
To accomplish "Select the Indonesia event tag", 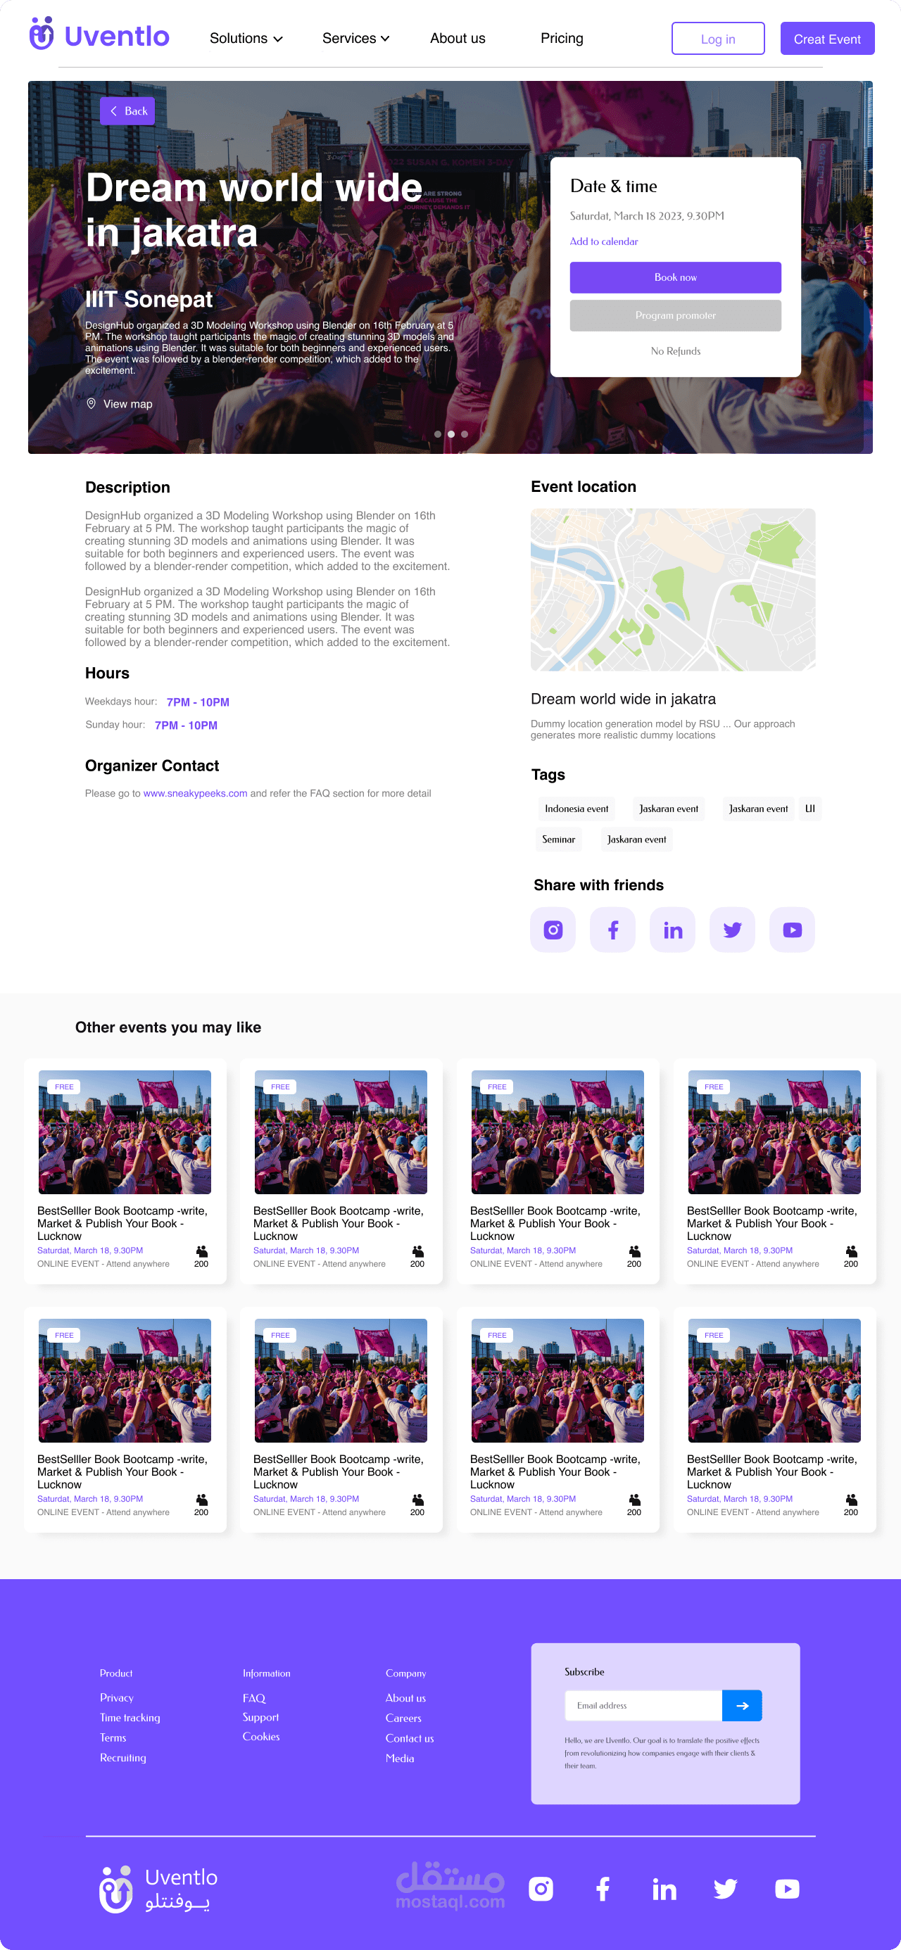I will (576, 809).
